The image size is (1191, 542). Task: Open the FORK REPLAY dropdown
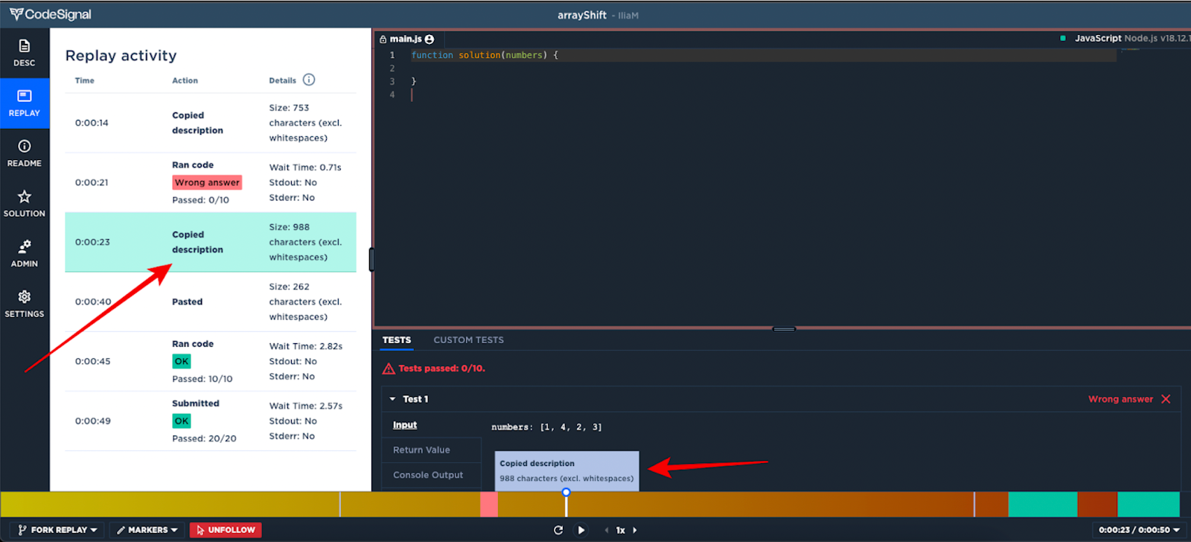[58, 530]
